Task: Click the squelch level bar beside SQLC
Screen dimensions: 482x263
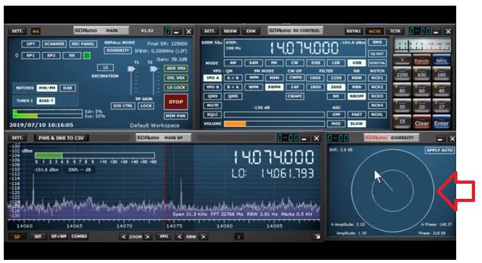Action: pyautogui.click(x=274, y=115)
